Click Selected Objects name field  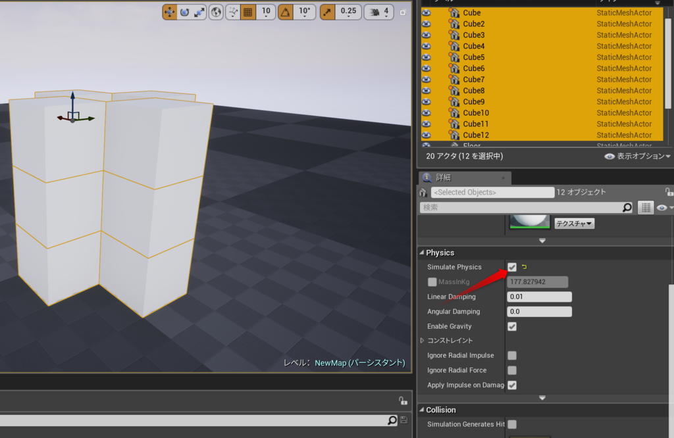(492, 193)
